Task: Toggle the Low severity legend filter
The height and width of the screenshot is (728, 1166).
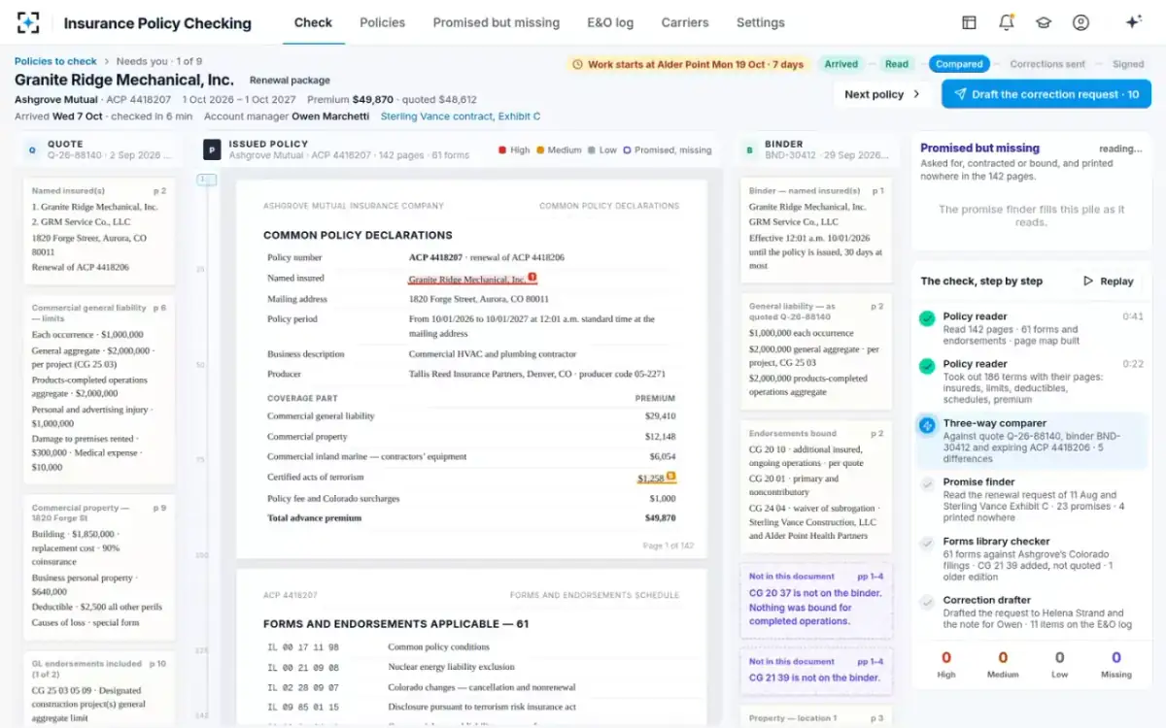Action: 602,150
